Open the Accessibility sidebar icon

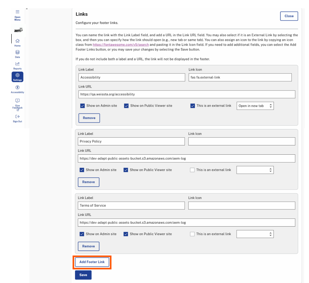pos(17,87)
